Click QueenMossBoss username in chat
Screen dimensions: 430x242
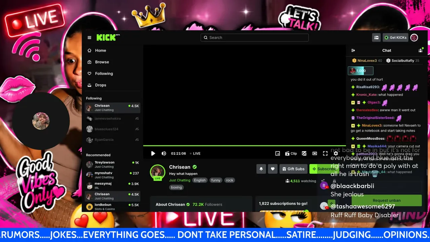tap(371, 138)
